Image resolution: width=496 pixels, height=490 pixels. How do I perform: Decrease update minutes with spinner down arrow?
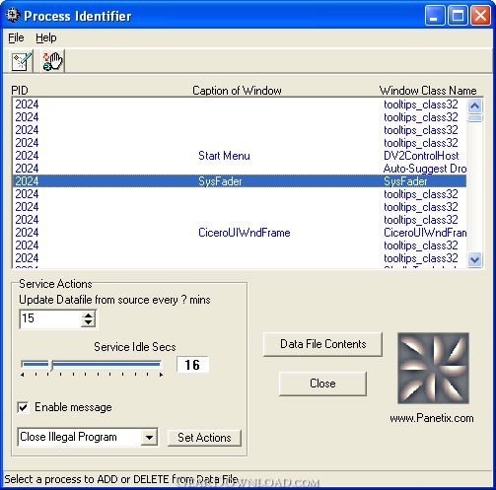(x=88, y=322)
